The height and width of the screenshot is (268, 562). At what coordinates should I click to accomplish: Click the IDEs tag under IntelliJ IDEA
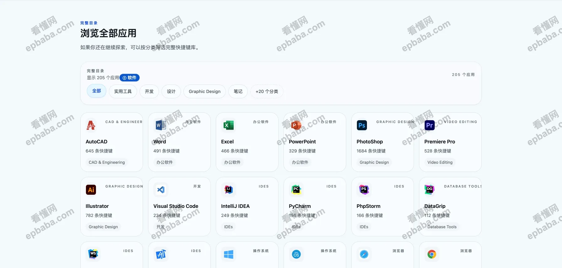click(229, 227)
